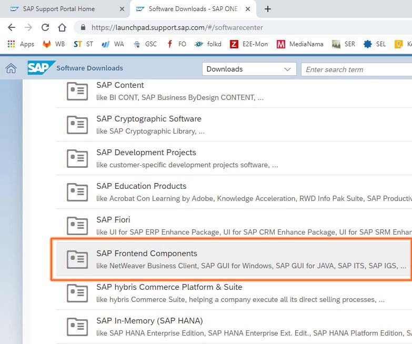Viewport: 412px width, 344px height.
Task: Click the SAP Fiori folder icon
Action: tap(77, 226)
